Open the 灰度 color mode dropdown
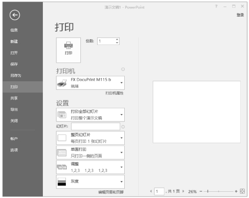 pos(90,182)
